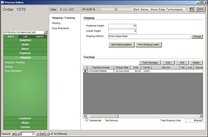Click Edit tracking button
Image resolution: width=208 pixels, height=137 pixels.
(x=182, y=63)
